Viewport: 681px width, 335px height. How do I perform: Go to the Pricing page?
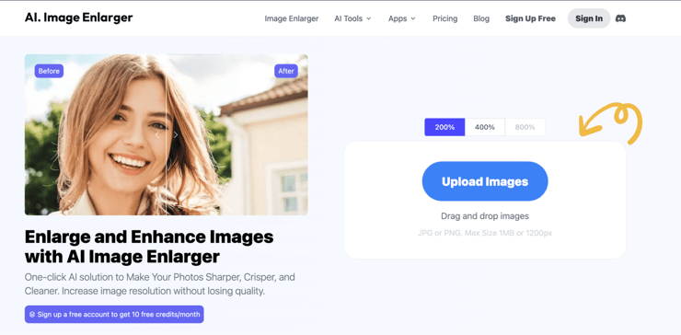click(x=444, y=18)
